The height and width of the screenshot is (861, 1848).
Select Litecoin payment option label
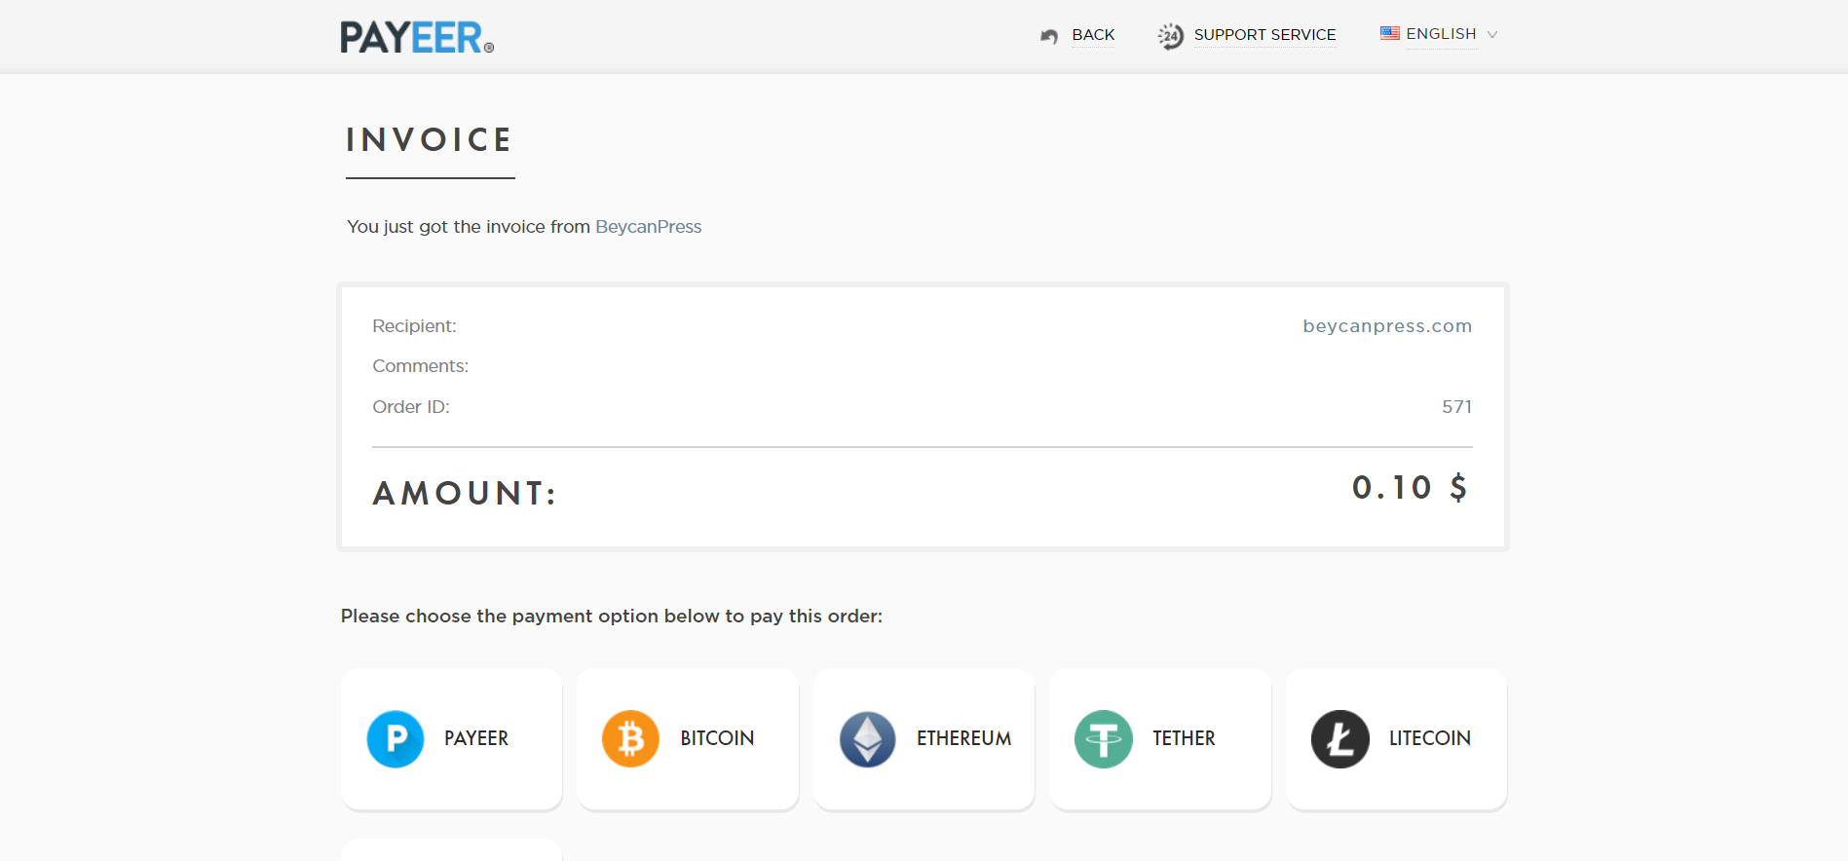1429,738
